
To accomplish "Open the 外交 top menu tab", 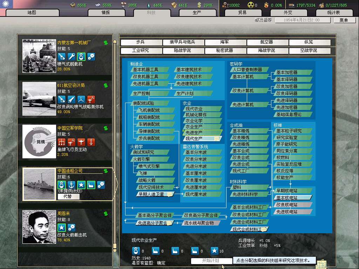I will pos(287,13).
